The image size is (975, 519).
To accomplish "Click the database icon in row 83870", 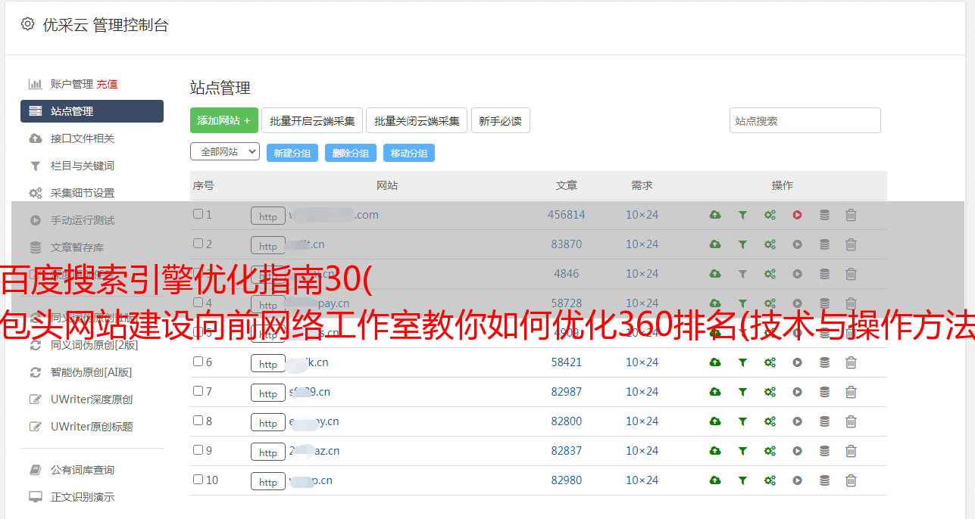I will tap(824, 244).
